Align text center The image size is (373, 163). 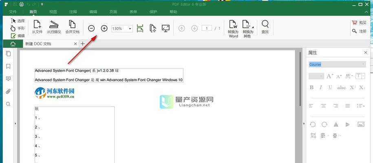(x=323, y=106)
